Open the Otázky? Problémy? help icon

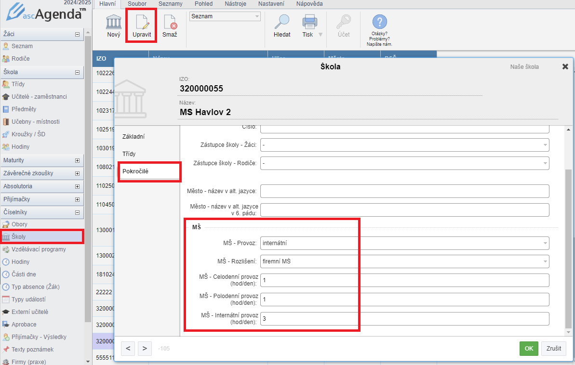click(x=379, y=22)
